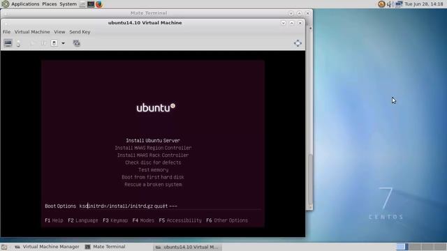
Task: Click F1 Help option
Action: pos(54,220)
